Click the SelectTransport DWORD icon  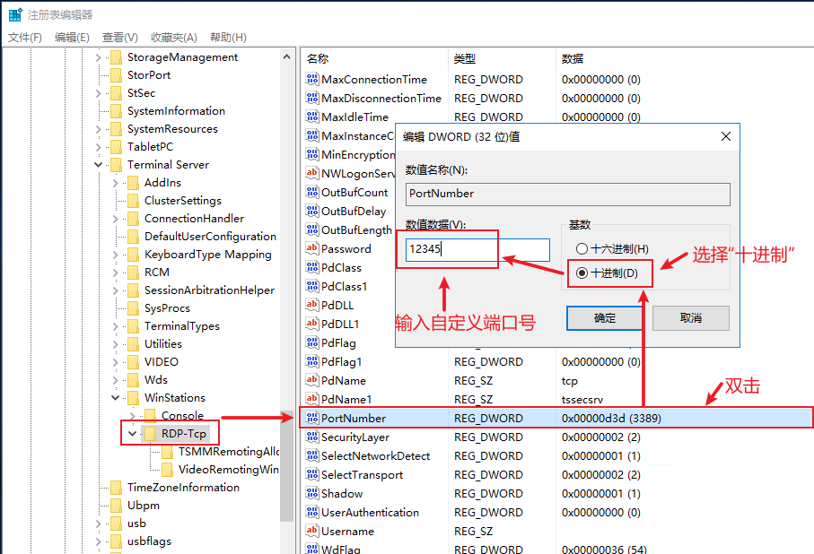(312, 474)
